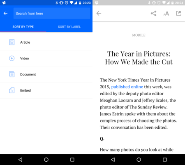Tap the alarm icon in the blue status bar
Screen dimensions: 185x165
pyautogui.click(x=67, y=3)
